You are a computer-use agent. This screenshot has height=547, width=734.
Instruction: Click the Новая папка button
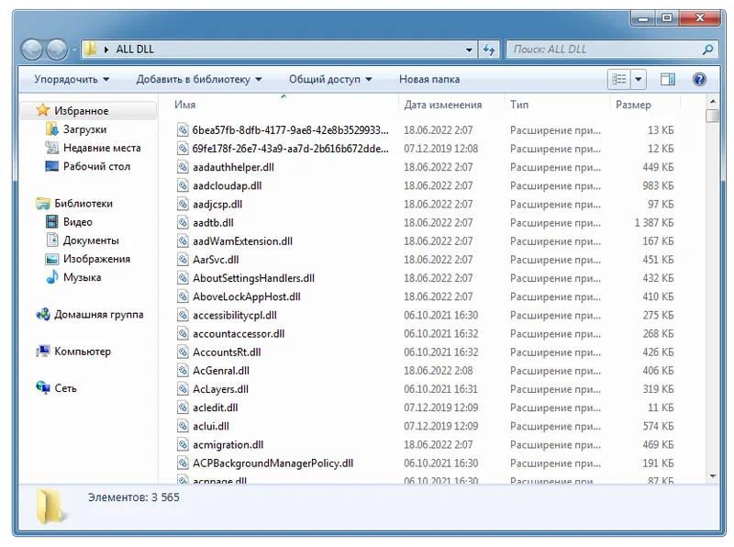[429, 79]
